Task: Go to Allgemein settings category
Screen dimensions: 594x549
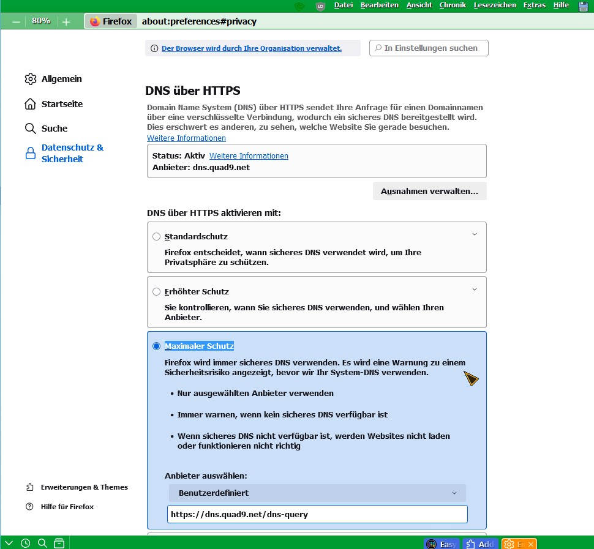Action: tap(62, 79)
